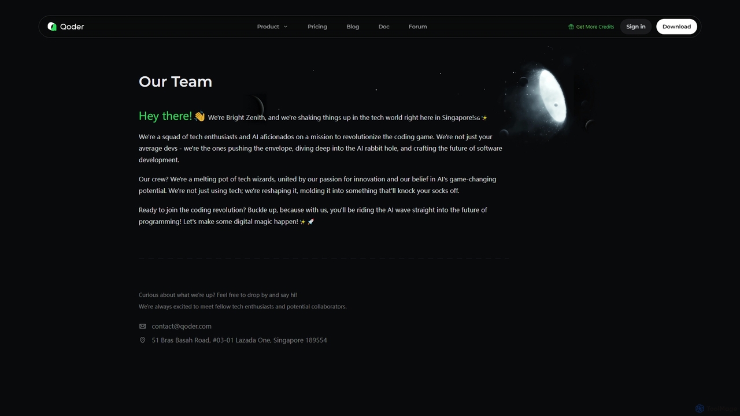
Task: Open the Product dropdown menu
Action: click(272, 27)
